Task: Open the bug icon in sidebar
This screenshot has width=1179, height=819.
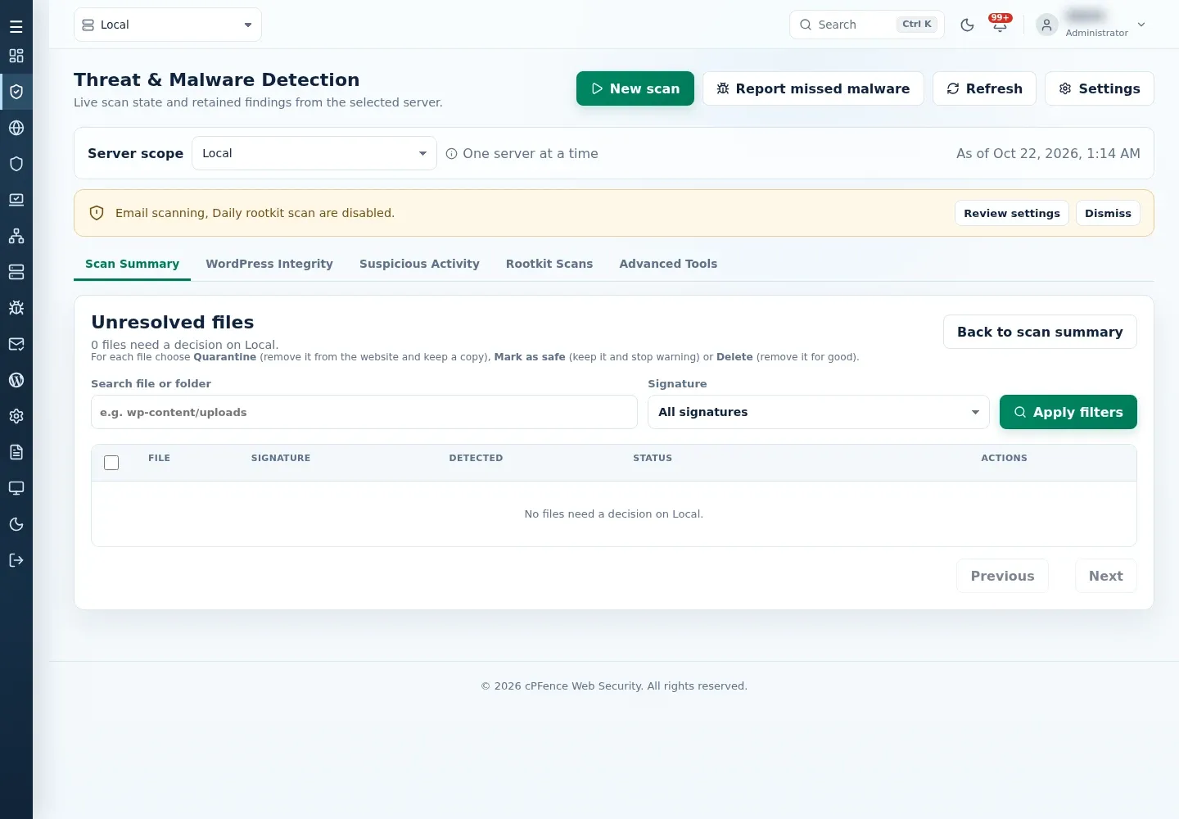Action: click(x=16, y=308)
